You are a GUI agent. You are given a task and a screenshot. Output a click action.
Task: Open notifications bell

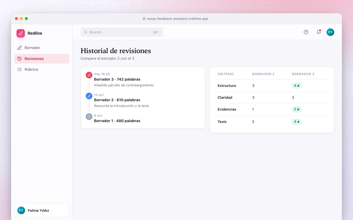(319, 32)
